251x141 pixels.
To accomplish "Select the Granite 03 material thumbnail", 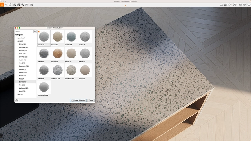I will 71,36.
